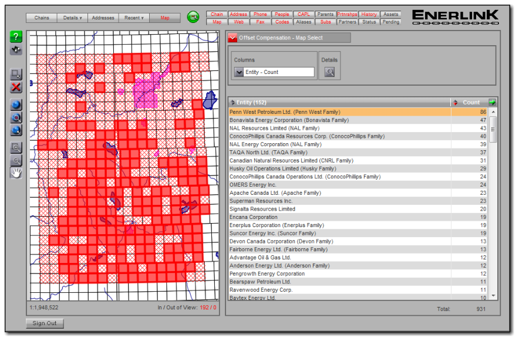Click the scroll up arrow in entity list

click(x=493, y=112)
